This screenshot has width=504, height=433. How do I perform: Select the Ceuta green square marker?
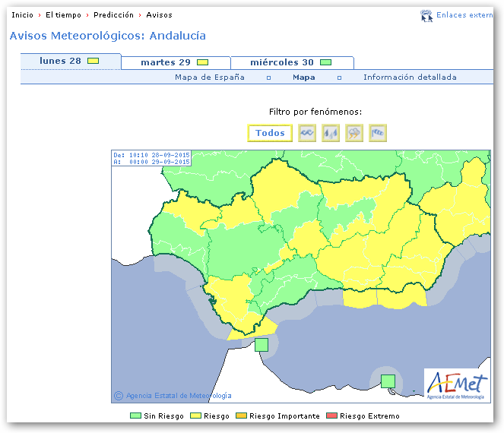262,345
